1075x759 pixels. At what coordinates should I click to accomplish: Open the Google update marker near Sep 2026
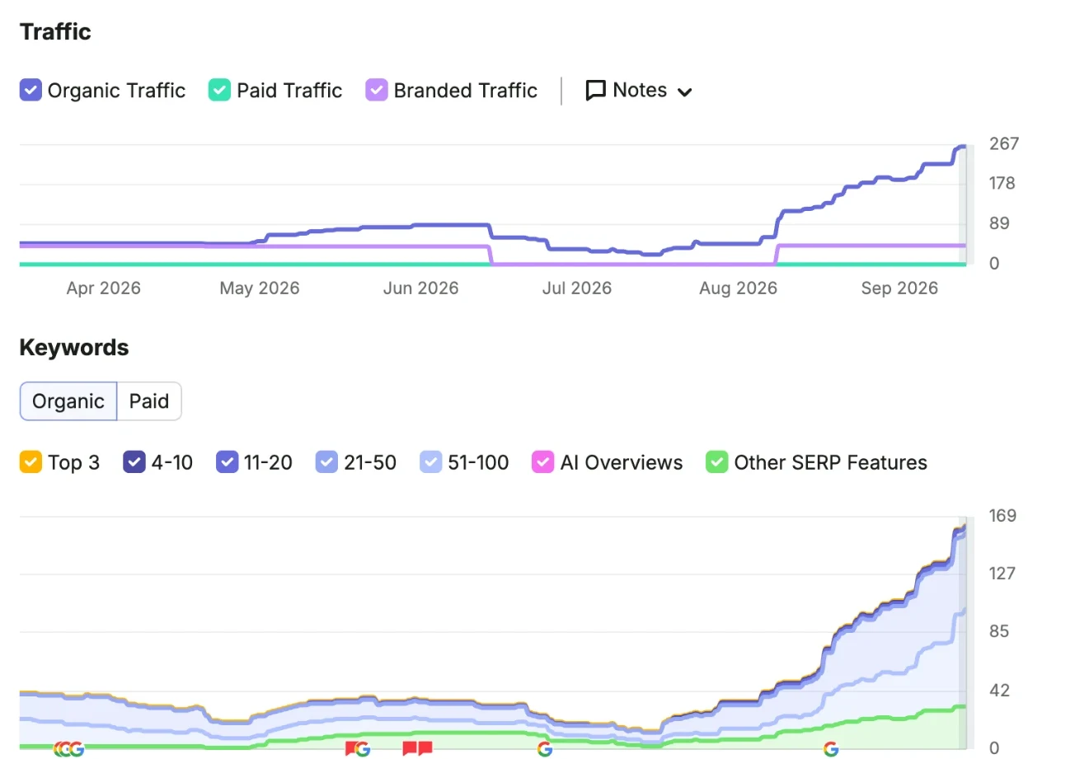(831, 748)
